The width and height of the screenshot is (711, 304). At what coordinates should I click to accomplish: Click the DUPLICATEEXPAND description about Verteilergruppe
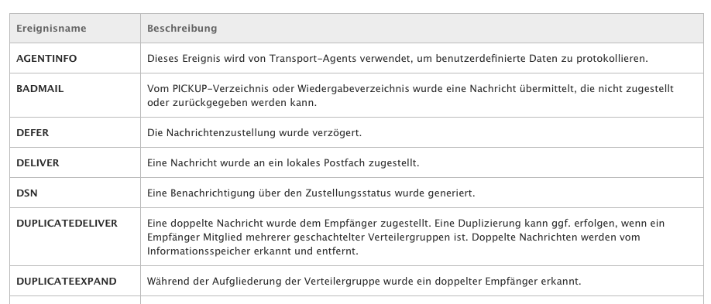(x=364, y=282)
